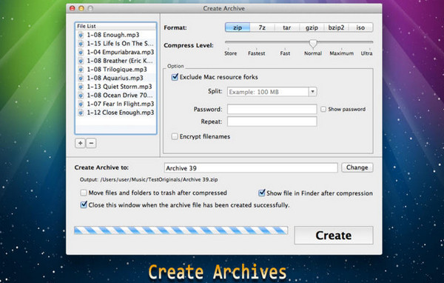
Task: Choose the 7z format tab
Action: tap(262, 27)
